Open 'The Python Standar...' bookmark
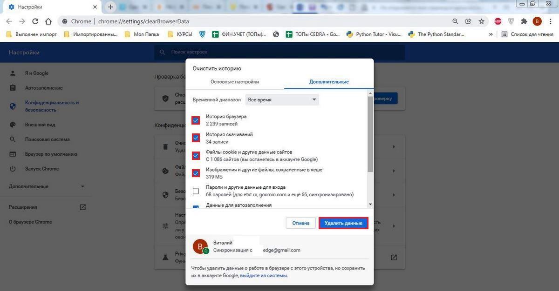This screenshot has height=291, width=559. [436, 34]
